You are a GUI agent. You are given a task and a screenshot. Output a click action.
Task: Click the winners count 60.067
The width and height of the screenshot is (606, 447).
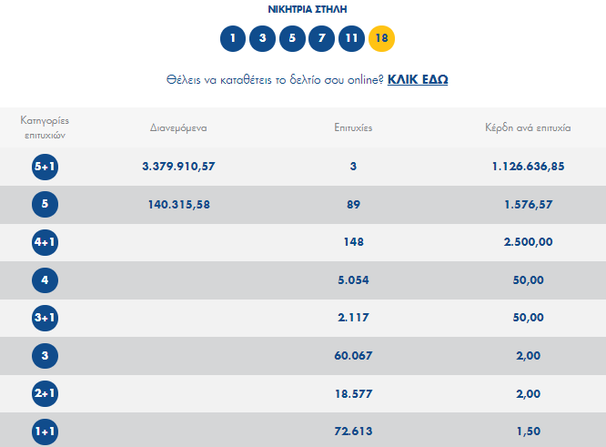[x=353, y=356]
